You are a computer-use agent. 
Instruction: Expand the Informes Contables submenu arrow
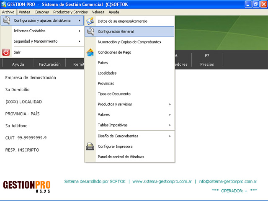click(x=80, y=31)
